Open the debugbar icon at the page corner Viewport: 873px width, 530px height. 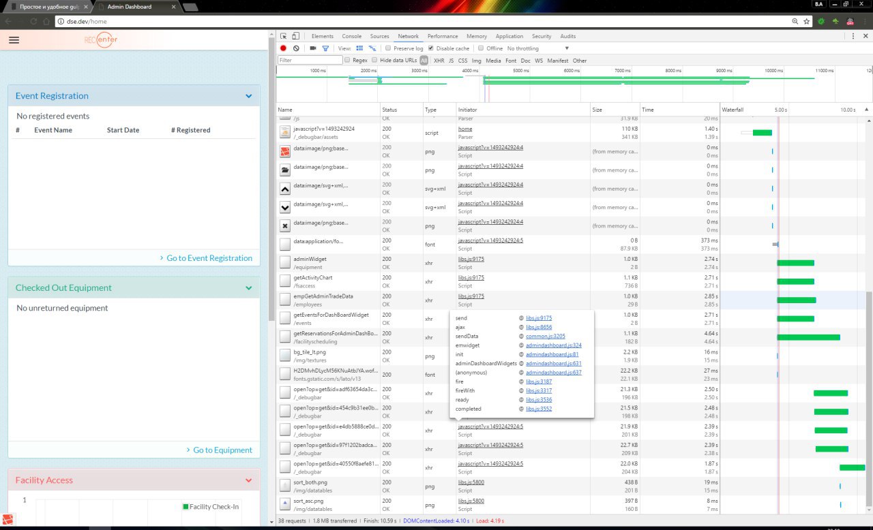coord(7,520)
